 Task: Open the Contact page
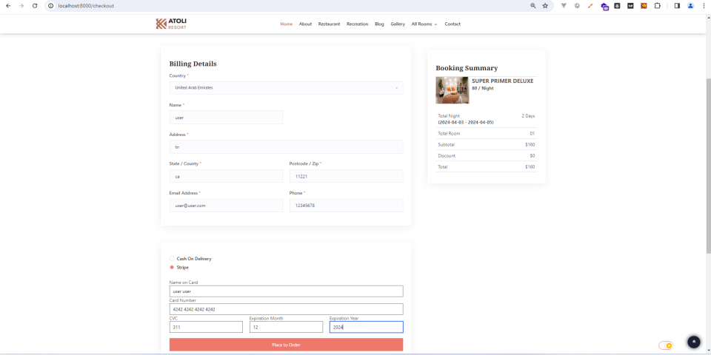pos(452,24)
